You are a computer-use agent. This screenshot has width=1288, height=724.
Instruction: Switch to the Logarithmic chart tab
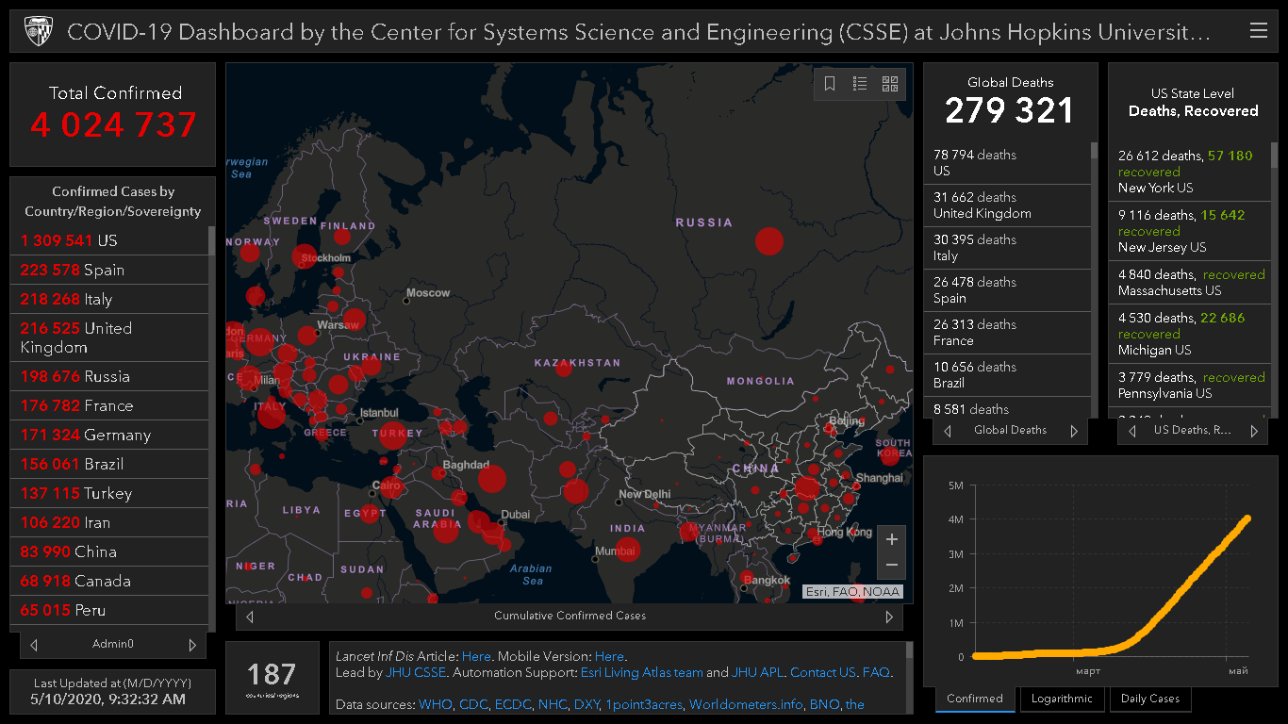[x=1062, y=699]
